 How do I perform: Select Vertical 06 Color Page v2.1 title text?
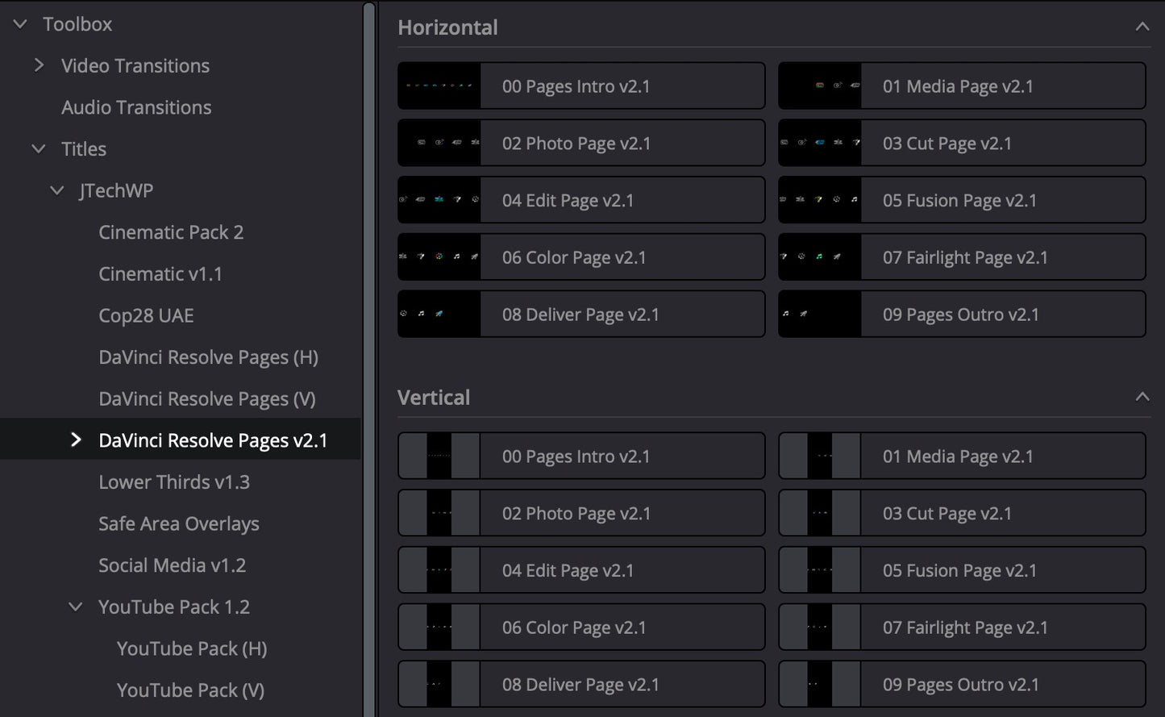tap(574, 628)
